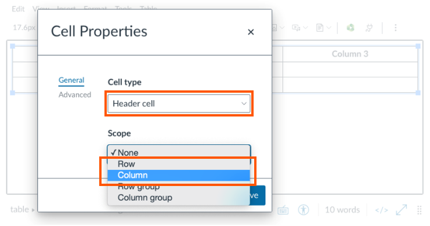Click the green Office 365 icon
This screenshot has height=226, width=430.
[350, 28]
